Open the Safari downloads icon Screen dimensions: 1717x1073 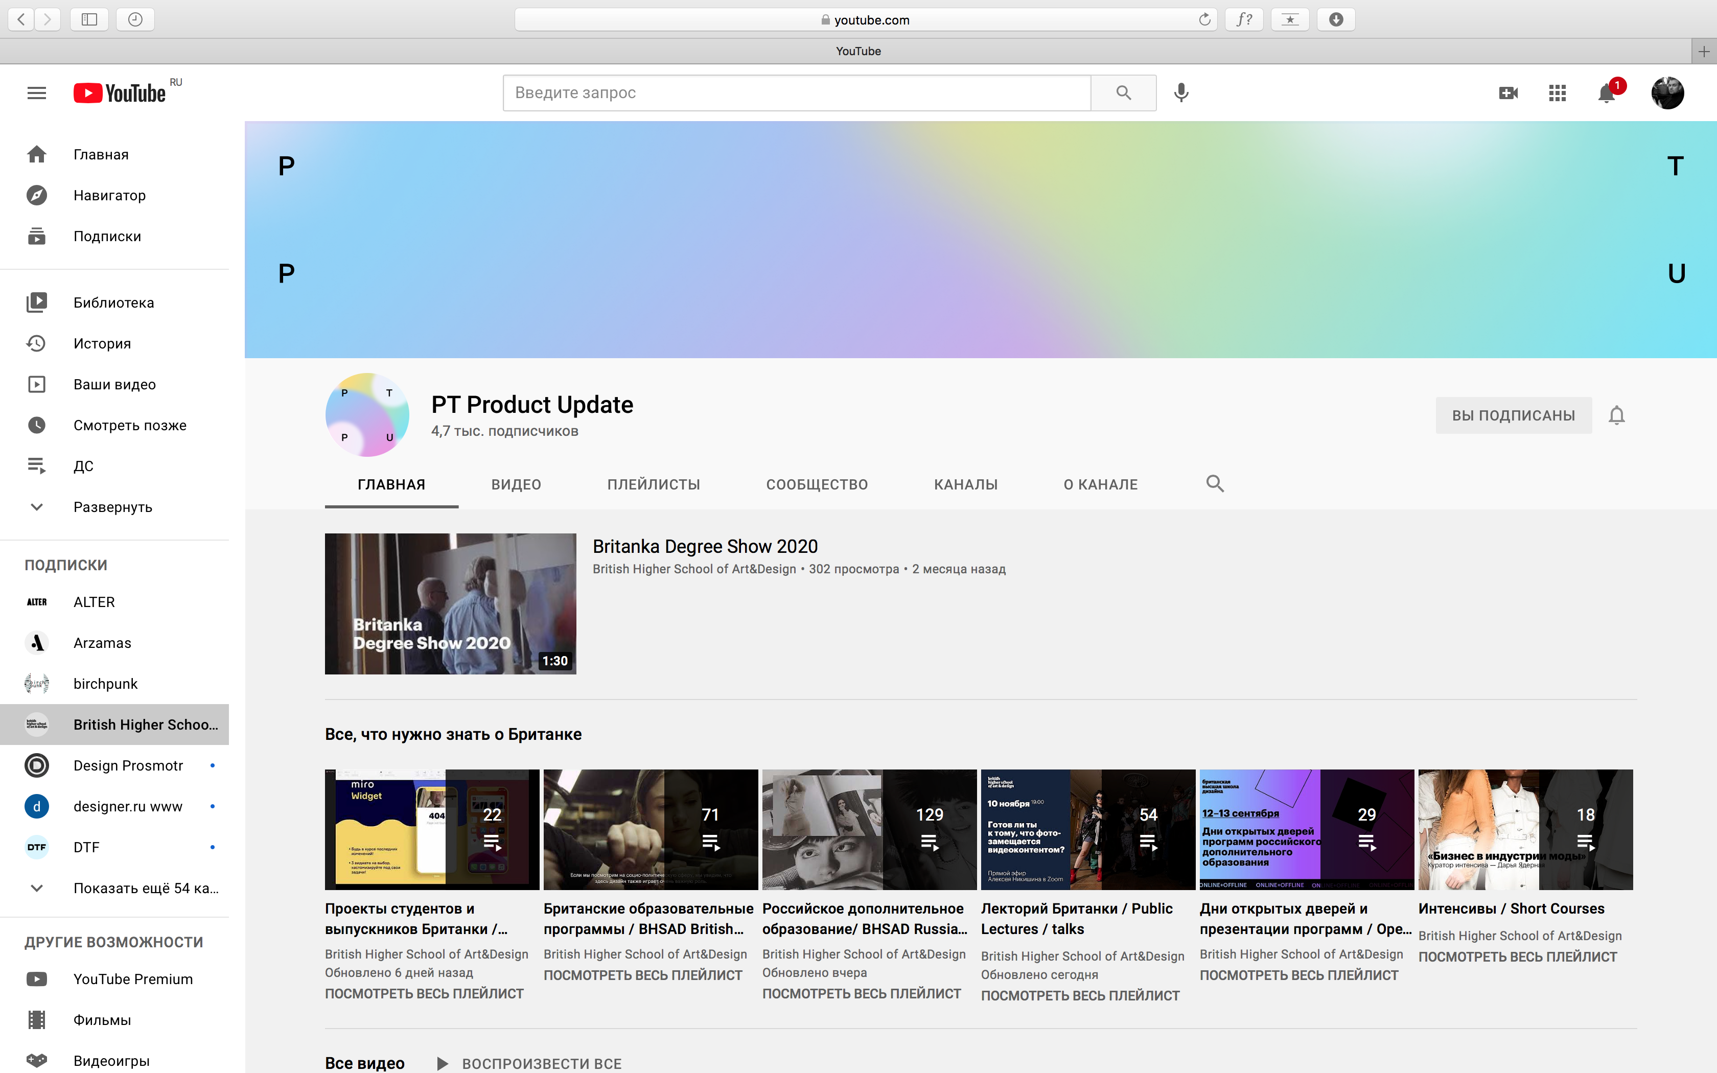(1335, 19)
